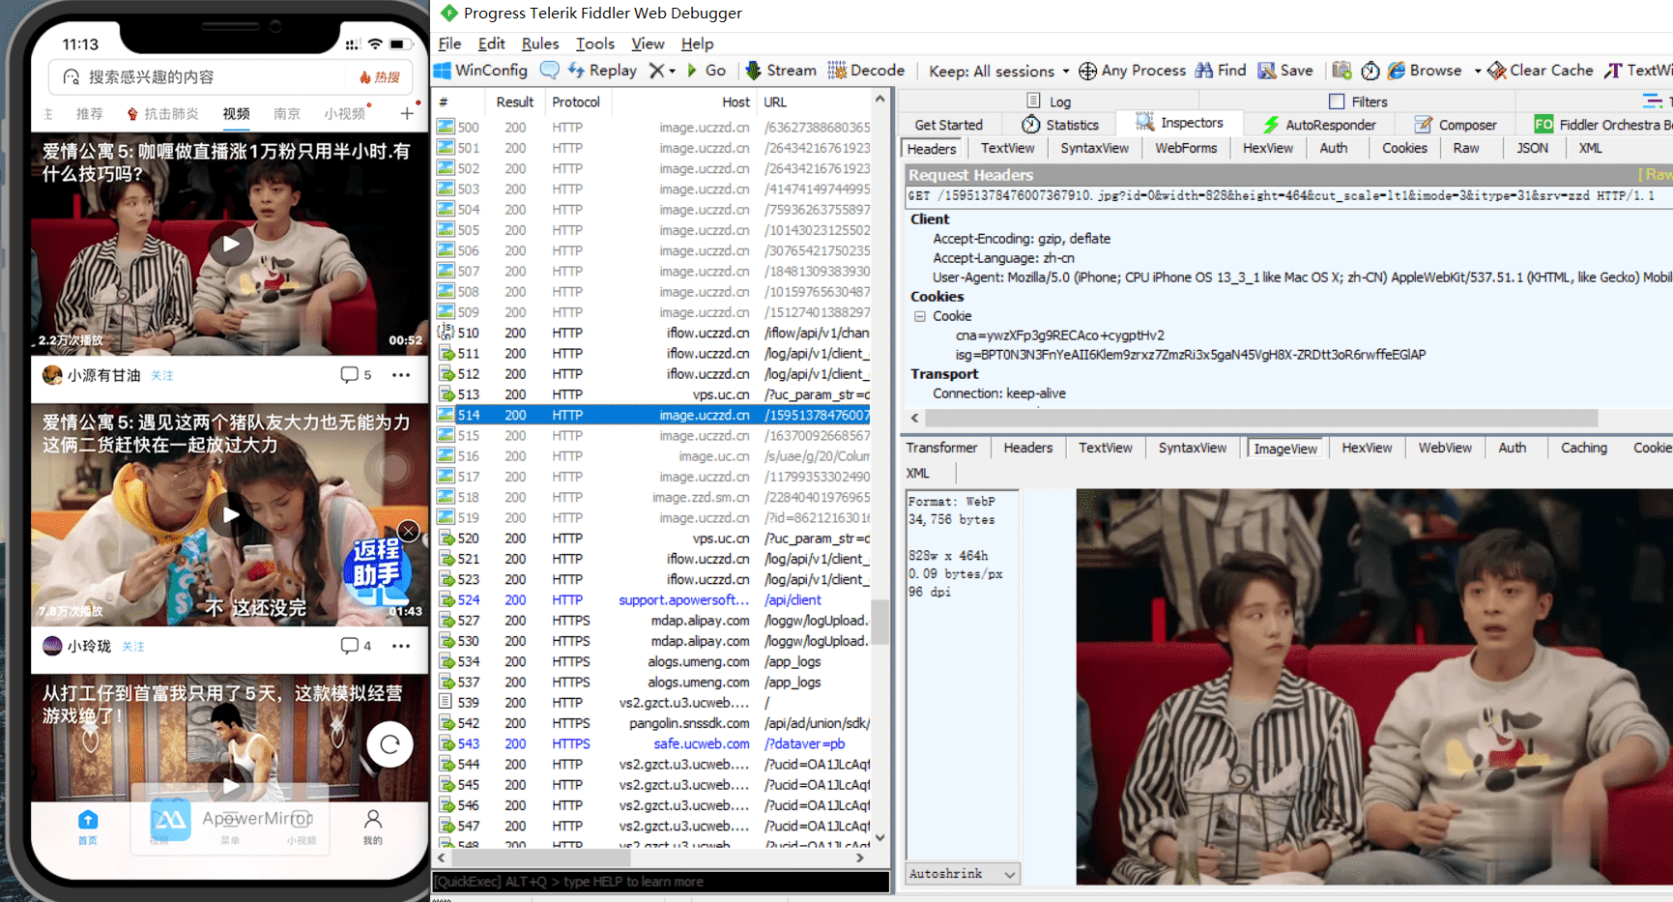Open the Tools menu

coord(595,44)
